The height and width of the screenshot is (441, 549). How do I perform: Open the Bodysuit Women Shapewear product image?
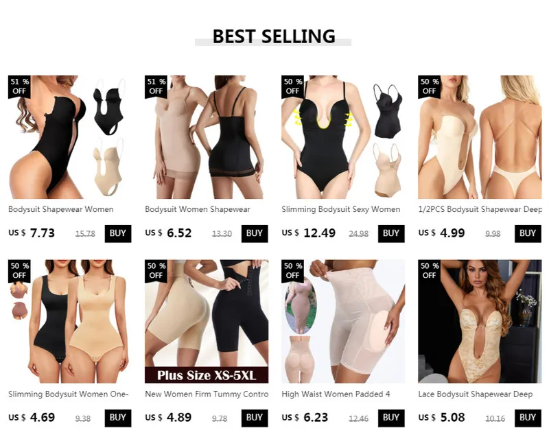pyautogui.click(x=207, y=137)
